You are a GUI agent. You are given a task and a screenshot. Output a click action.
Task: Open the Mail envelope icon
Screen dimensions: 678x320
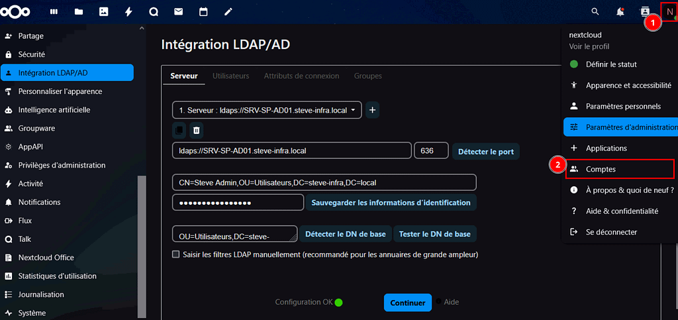(x=178, y=12)
